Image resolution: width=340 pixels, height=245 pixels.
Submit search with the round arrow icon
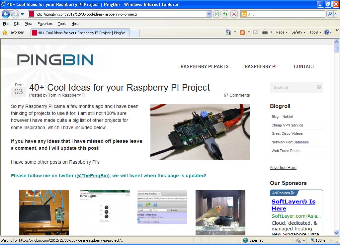pos(319,87)
